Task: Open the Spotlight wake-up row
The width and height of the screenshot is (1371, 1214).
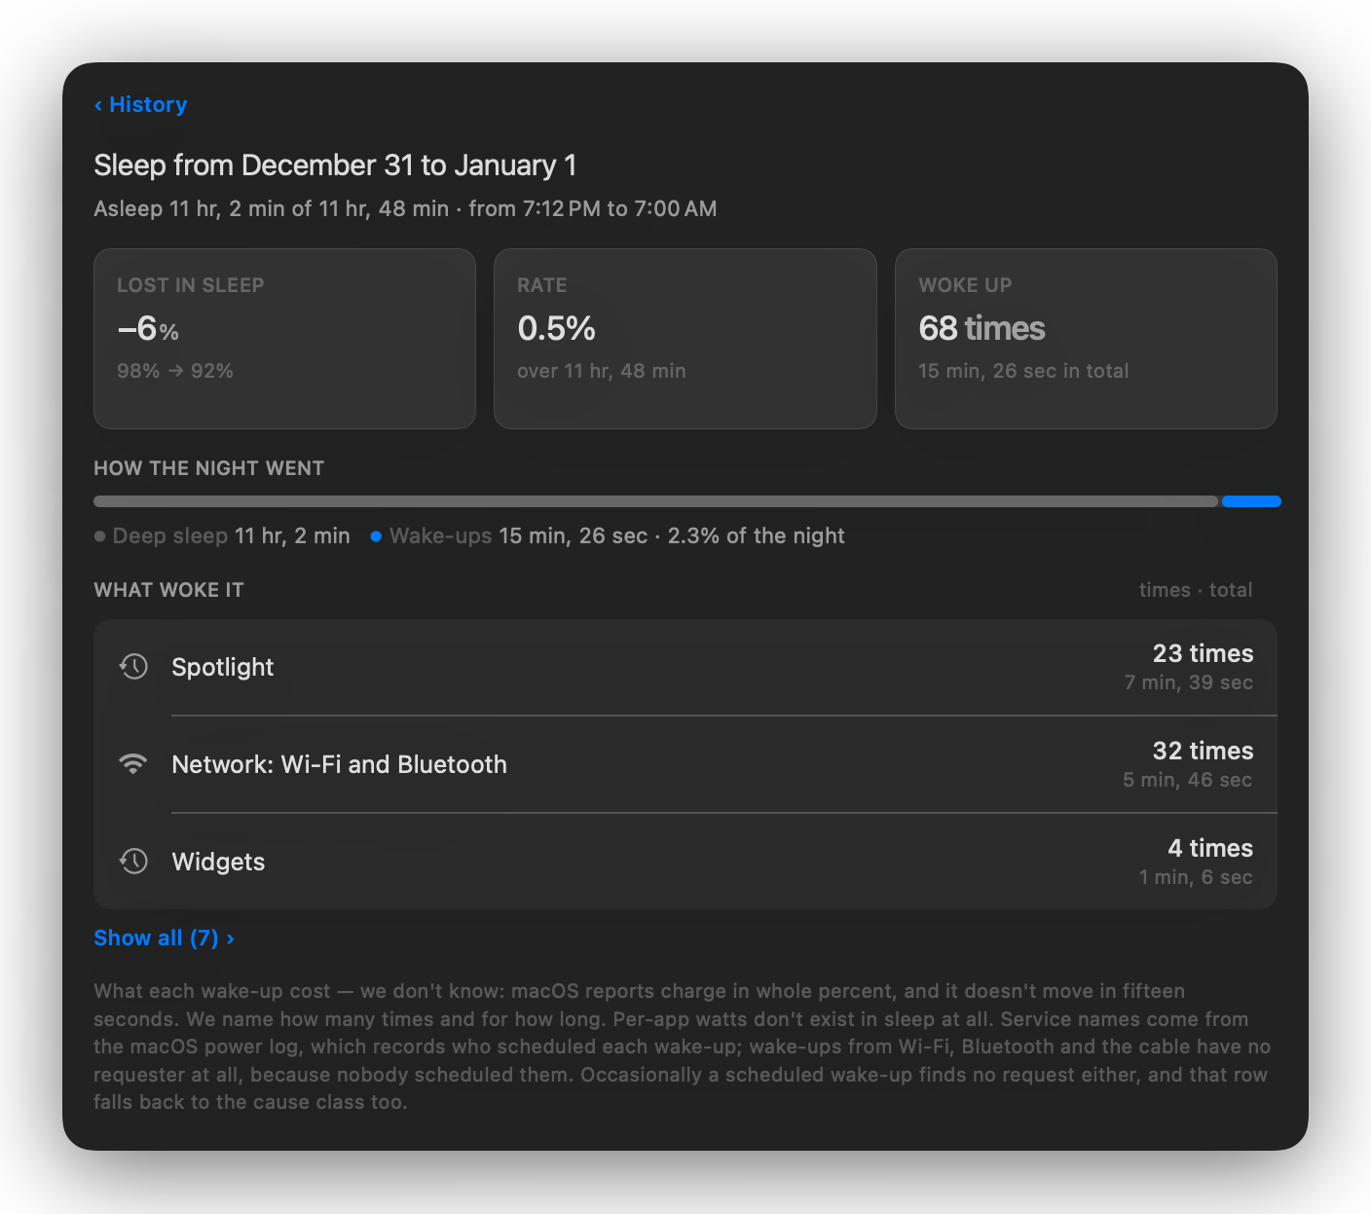Action: click(x=685, y=667)
